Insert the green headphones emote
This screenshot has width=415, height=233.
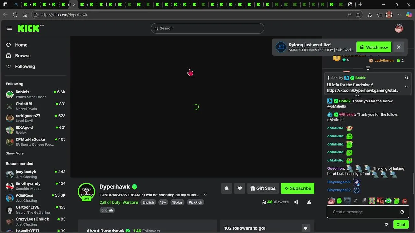[x=388, y=201]
